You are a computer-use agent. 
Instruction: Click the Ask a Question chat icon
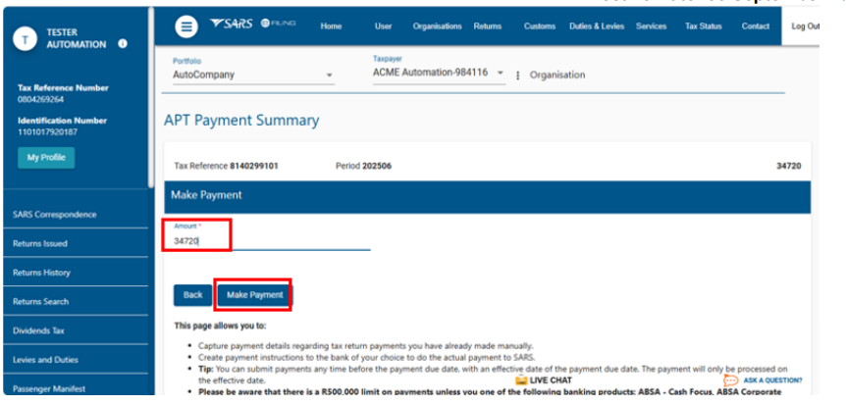click(731, 380)
